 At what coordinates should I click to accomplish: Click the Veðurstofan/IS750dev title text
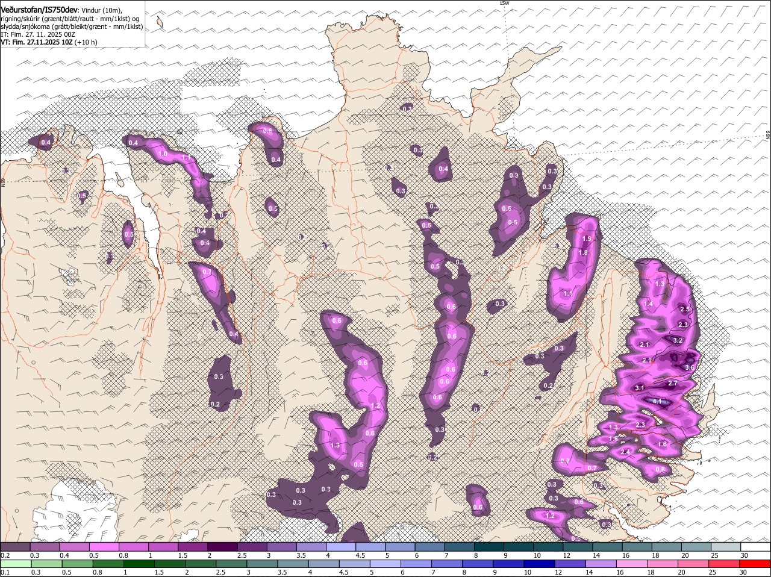pyautogui.click(x=39, y=10)
